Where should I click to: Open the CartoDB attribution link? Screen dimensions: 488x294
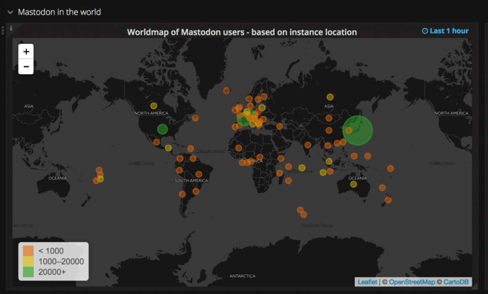(x=456, y=282)
